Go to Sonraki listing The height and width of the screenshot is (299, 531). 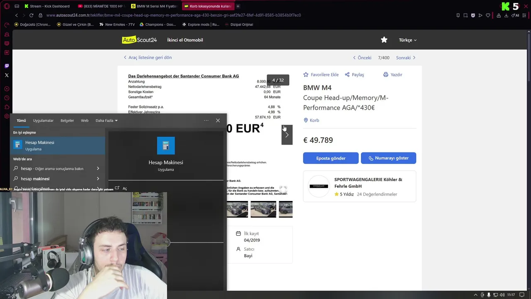(406, 58)
